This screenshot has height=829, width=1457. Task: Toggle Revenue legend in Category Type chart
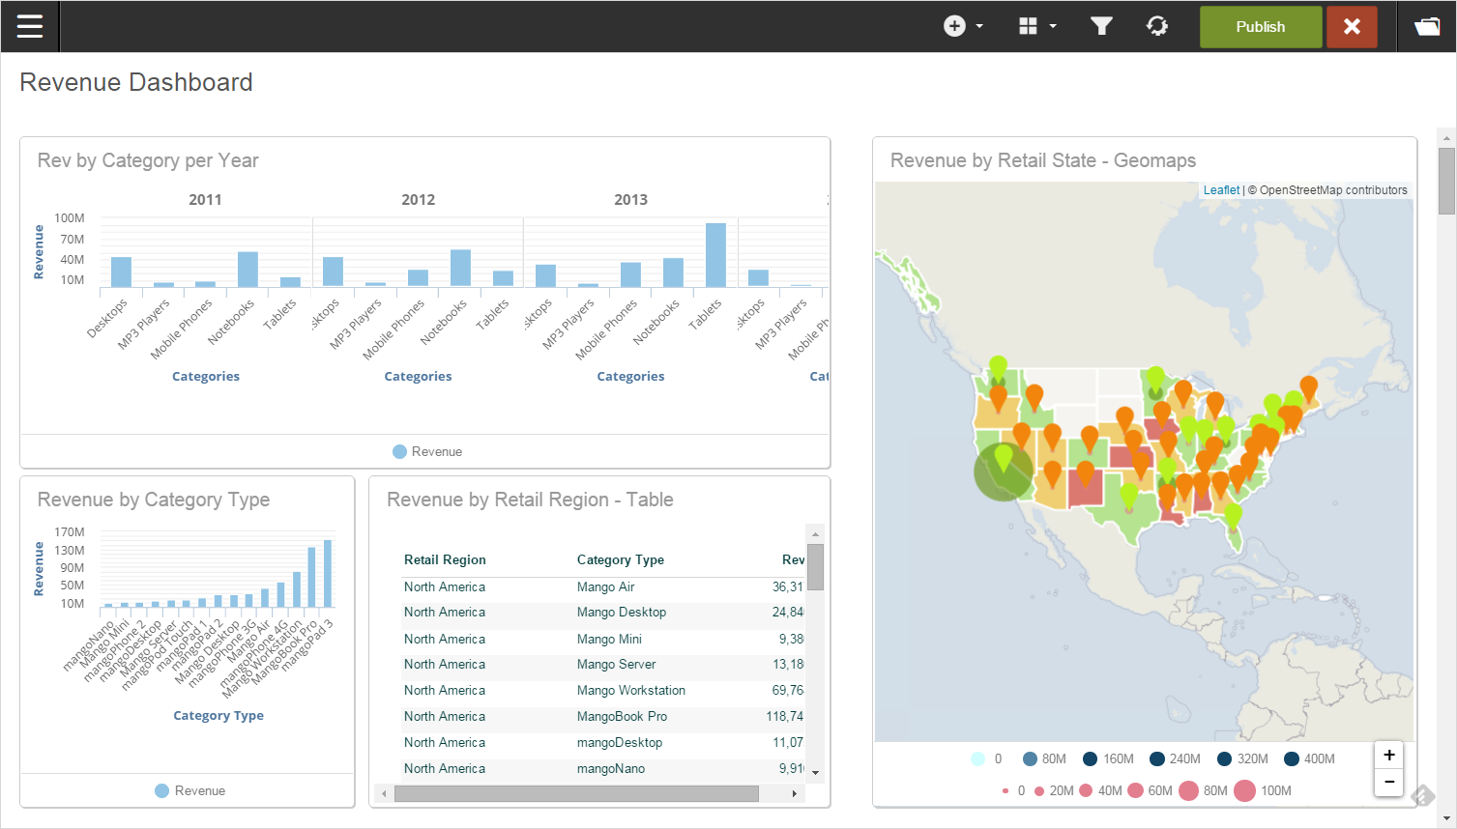click(189, 790)
